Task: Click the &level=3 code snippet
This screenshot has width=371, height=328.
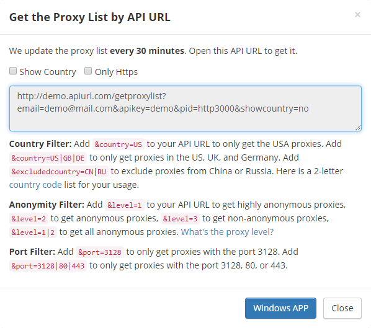Action: (180, 219)
